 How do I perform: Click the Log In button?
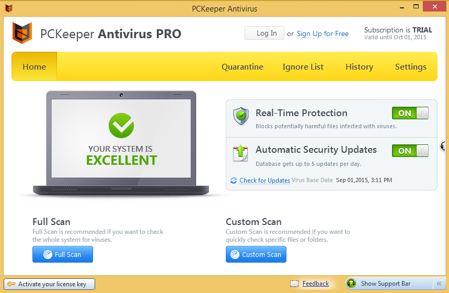click(x=264, y=33)
